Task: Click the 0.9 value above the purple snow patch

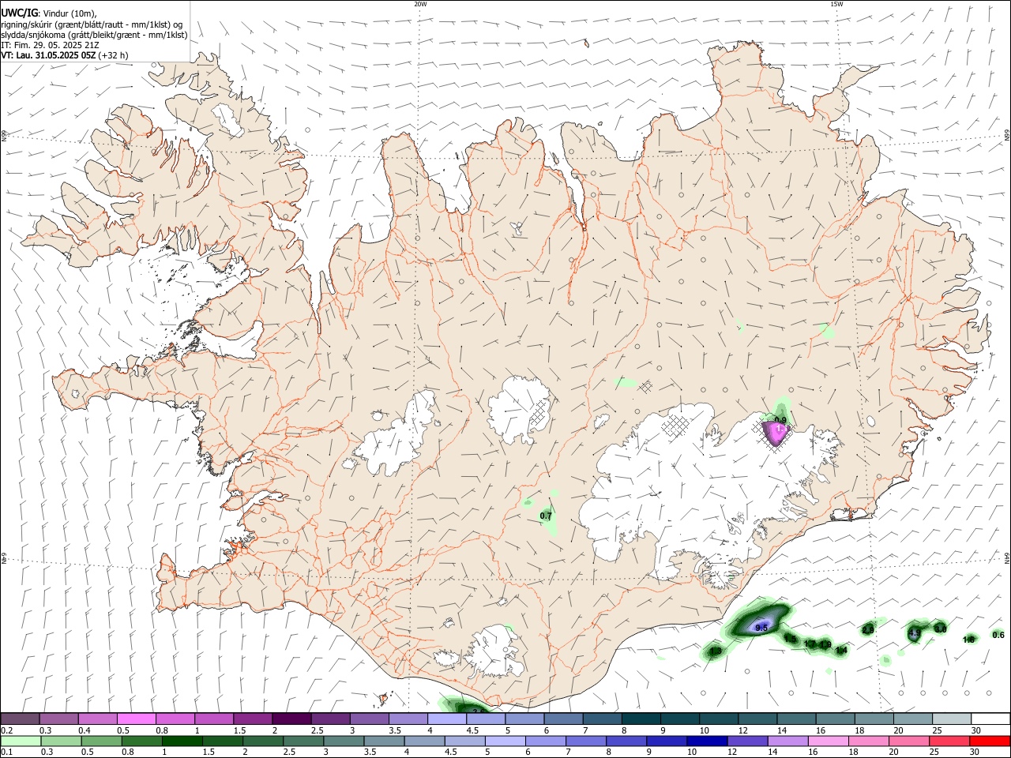Action: click(780, 420)
